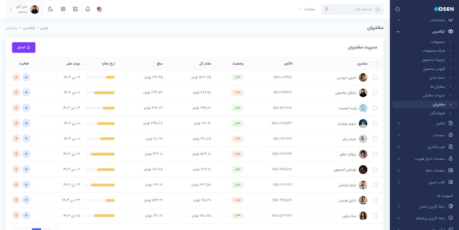
Task: View details of امیلی دیویس row
Action: click(x=26, y=77)
